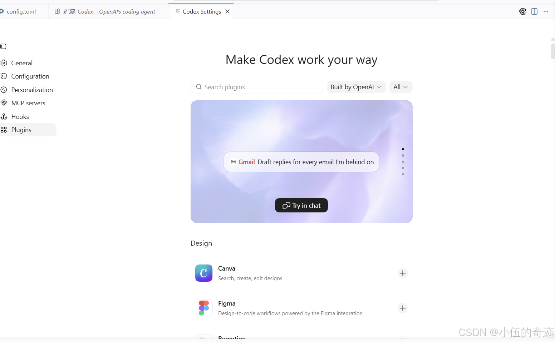The image size is (555, 342).
Task: Collapse sidebar using the panel icon
Action: (x=4, y=46)
